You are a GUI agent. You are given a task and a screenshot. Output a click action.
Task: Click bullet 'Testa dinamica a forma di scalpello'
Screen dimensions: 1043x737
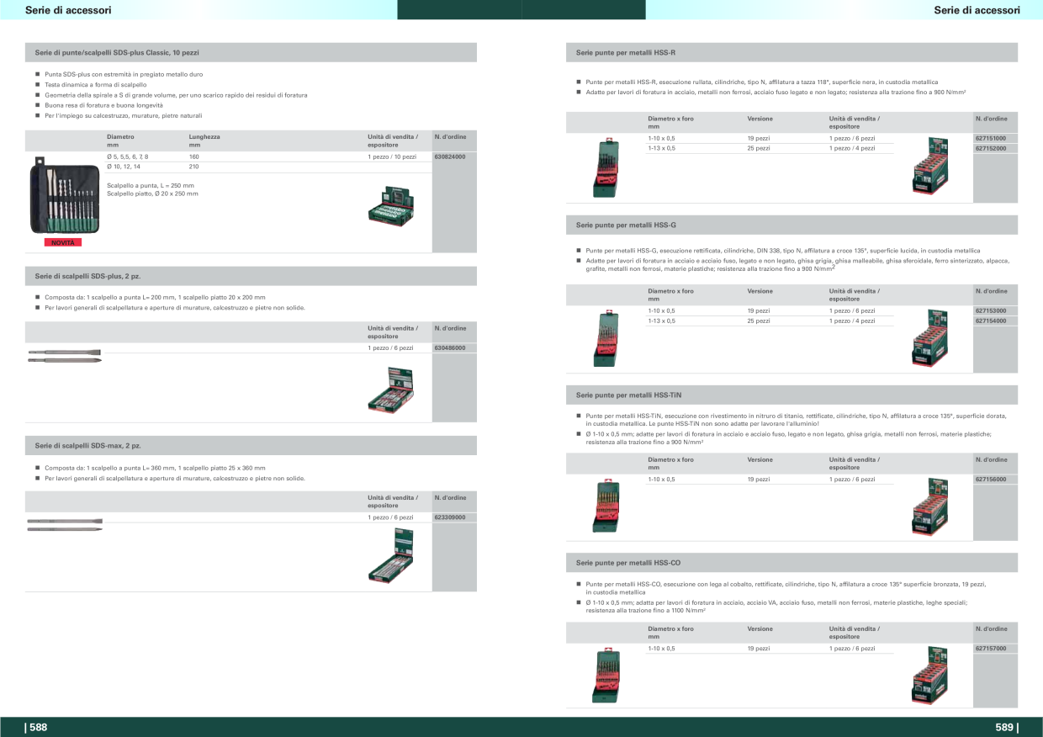click(96, 85)
